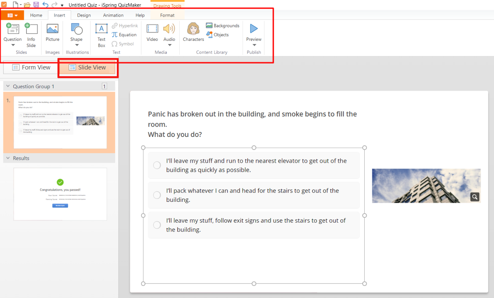Insert an Equation

[x=124, y=35]
